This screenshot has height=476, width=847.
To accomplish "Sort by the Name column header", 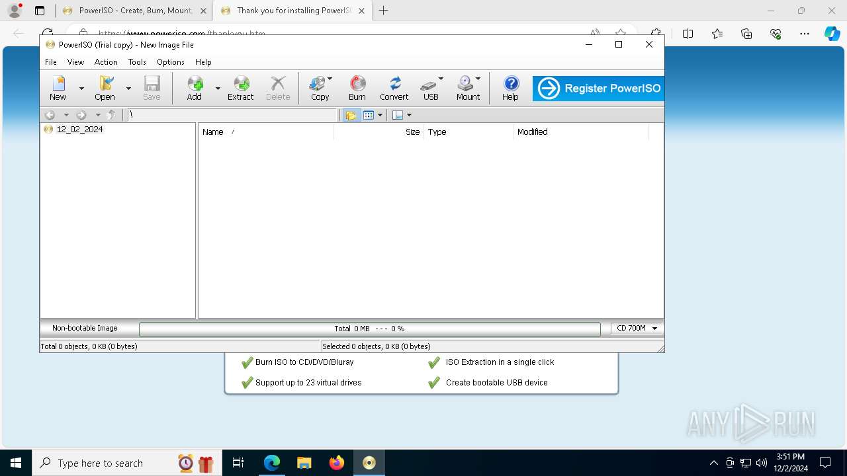I will pos(266,132).
